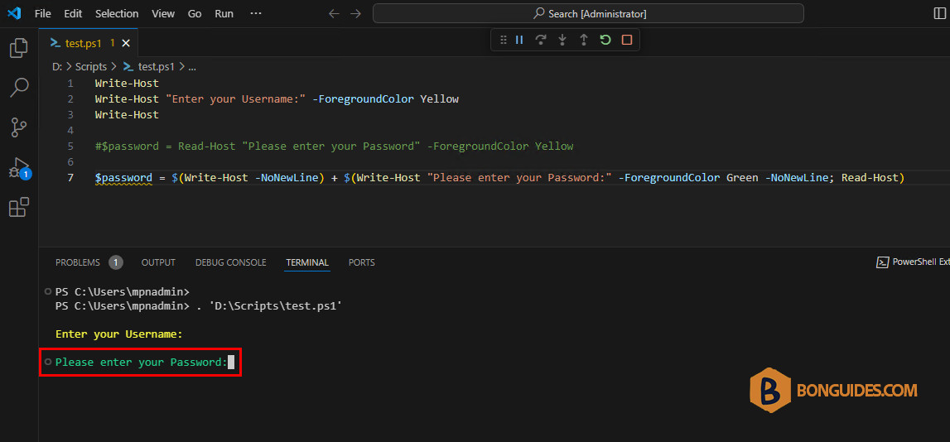950x442 pixels.
Task: Click the D: breadcrumb segment
Action: point(57,66)
